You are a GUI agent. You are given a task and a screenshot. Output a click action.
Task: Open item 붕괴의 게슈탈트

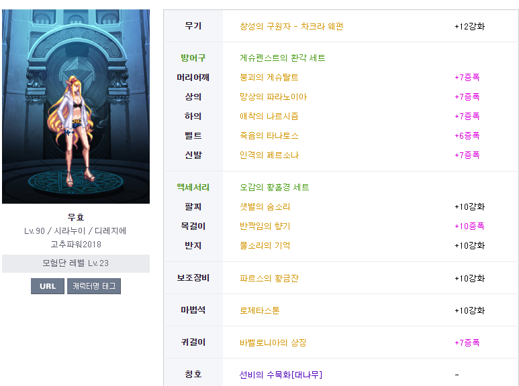[269, 77]
